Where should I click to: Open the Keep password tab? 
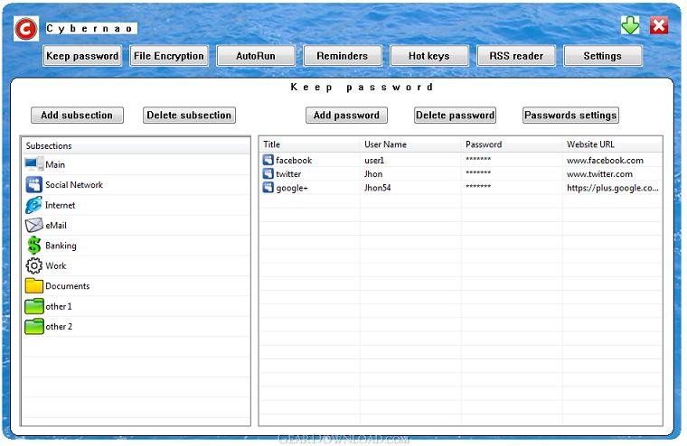coord(82,56)
